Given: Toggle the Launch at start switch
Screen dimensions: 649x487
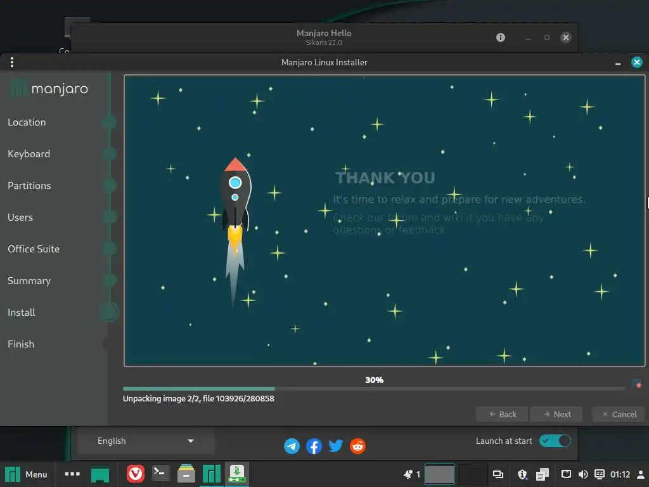Looking at the screenshot, I should 555,441.
